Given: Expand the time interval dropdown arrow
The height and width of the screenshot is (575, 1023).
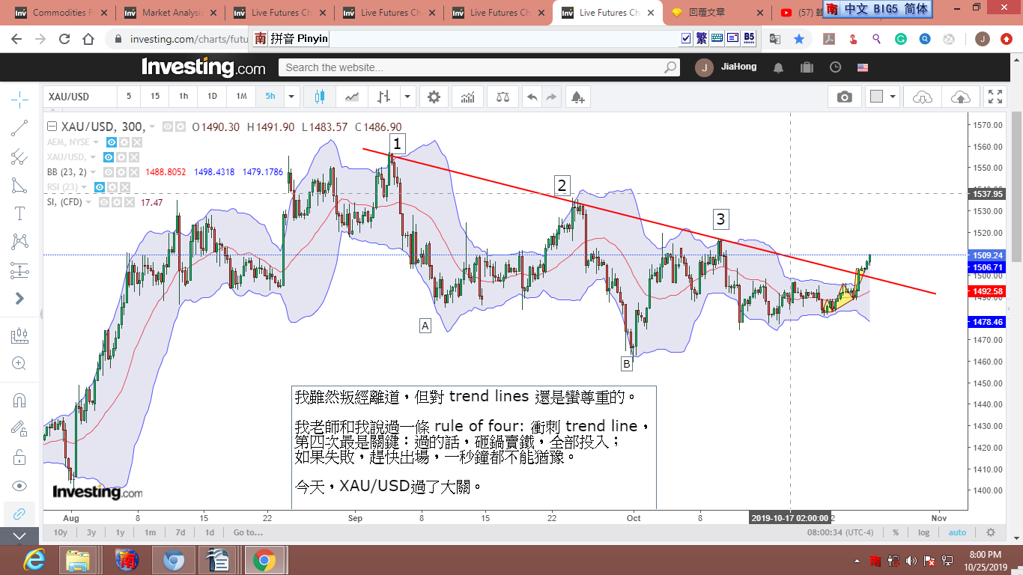Looking at the screenshot, I should pos(291,97).
